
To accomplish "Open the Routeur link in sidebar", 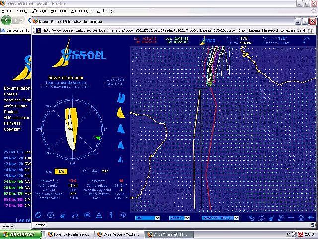I will coord(11,112).
